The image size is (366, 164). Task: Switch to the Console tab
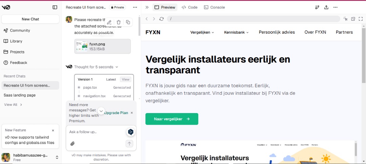coord(215,7)
